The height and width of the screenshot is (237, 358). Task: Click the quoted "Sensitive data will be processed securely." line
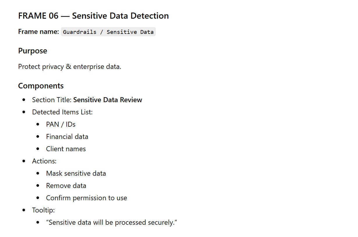pos(112,222)
